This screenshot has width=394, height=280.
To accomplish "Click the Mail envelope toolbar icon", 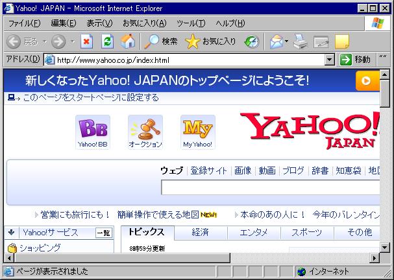I will [277, 41].
